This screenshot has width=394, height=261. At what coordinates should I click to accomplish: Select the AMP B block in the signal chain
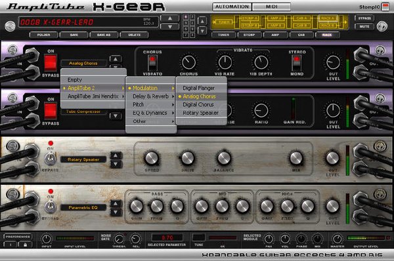[276, 26]
